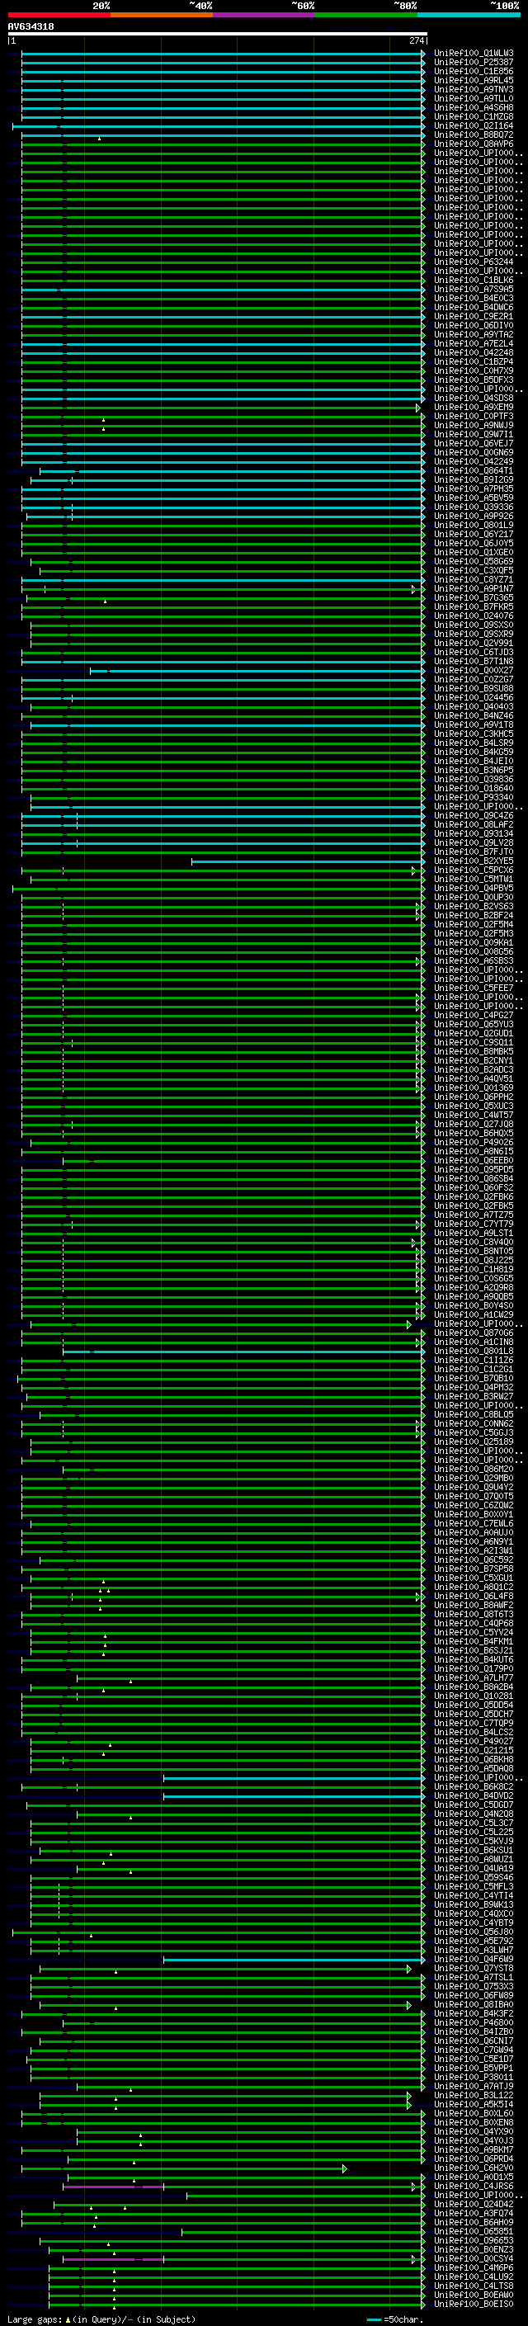This screenshot has height=2326, width=528.
Task: Click the UniRef100_P38011 label
Action: point(473,2078)
